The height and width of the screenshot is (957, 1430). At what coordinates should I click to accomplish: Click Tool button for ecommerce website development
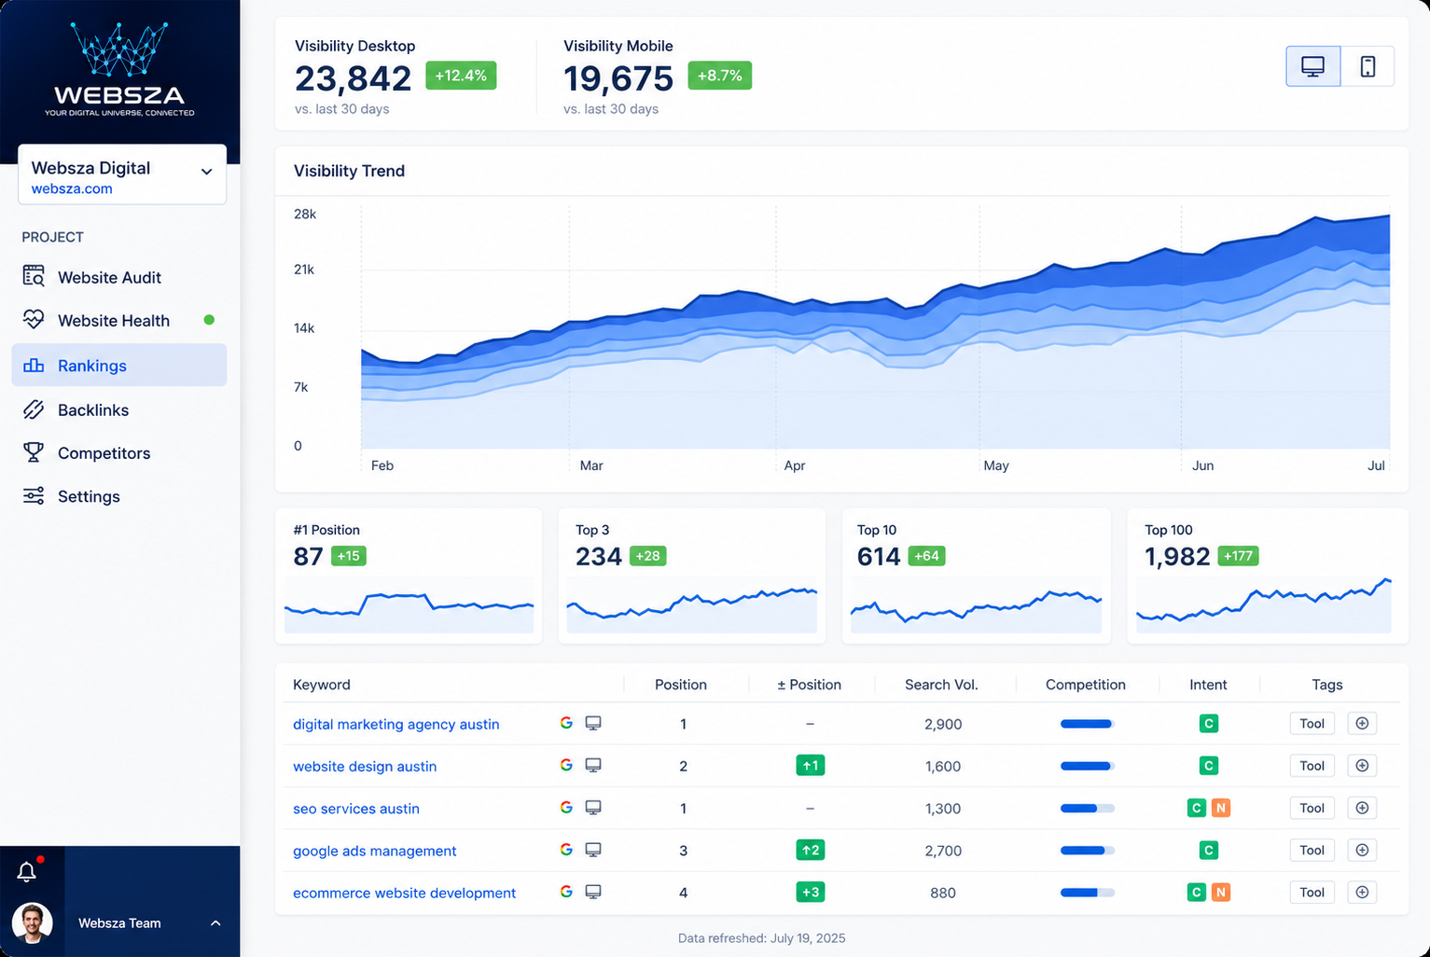[x=1312, y=893]
